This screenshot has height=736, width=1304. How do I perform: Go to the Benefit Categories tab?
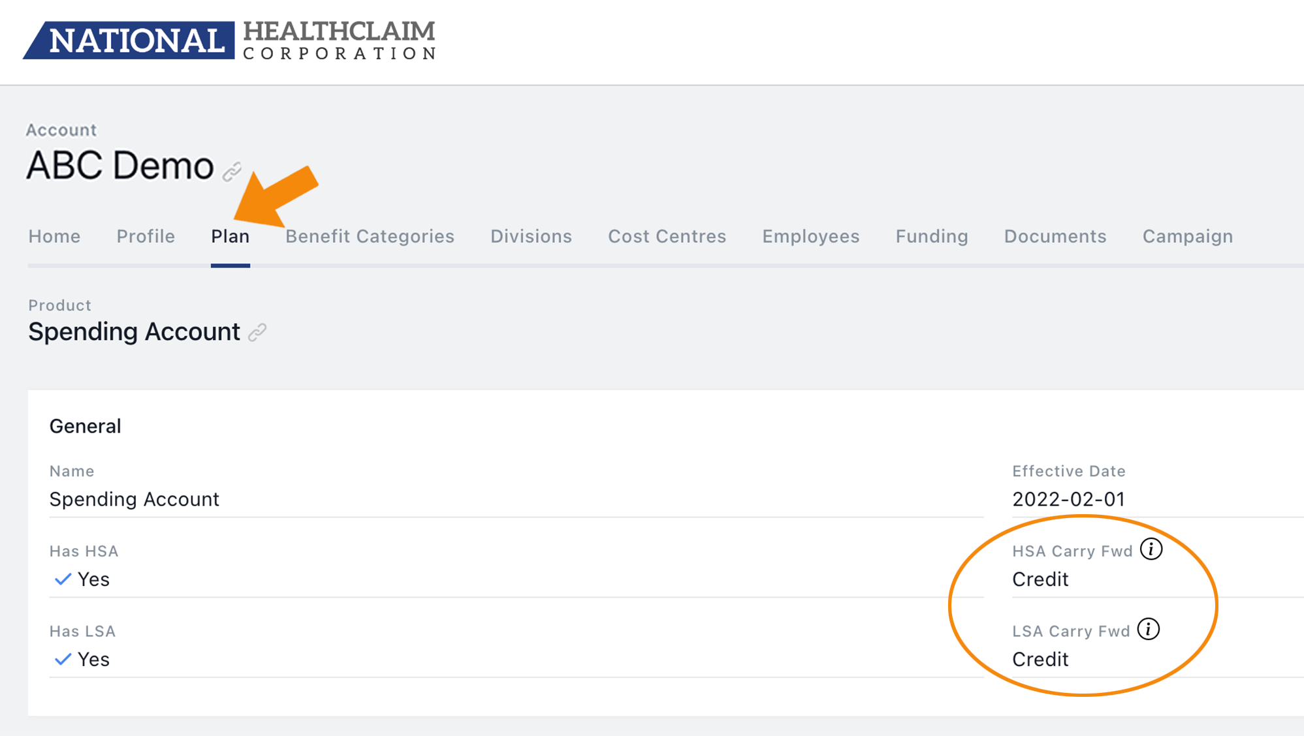tap(370, 236)
